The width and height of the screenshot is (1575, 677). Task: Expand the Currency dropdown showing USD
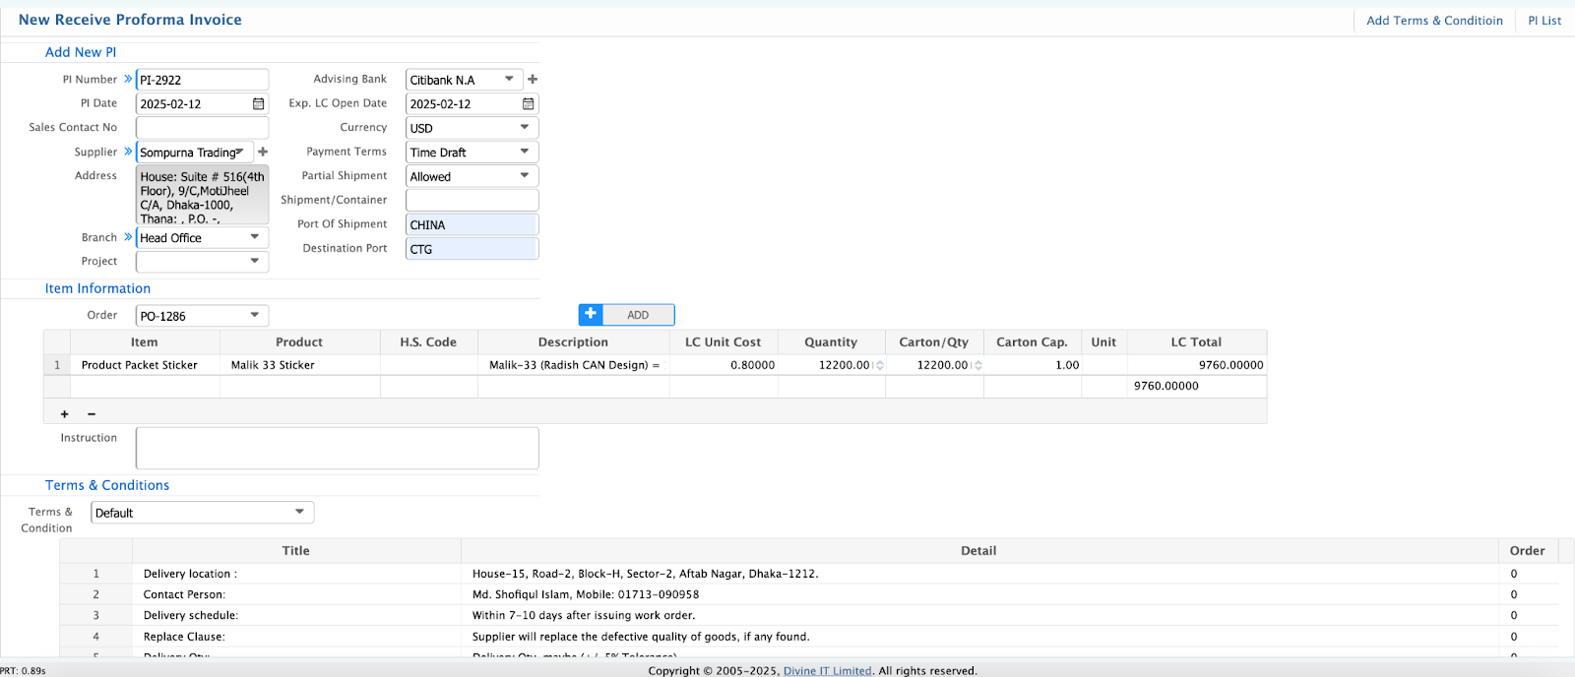(x=524, y=128)
